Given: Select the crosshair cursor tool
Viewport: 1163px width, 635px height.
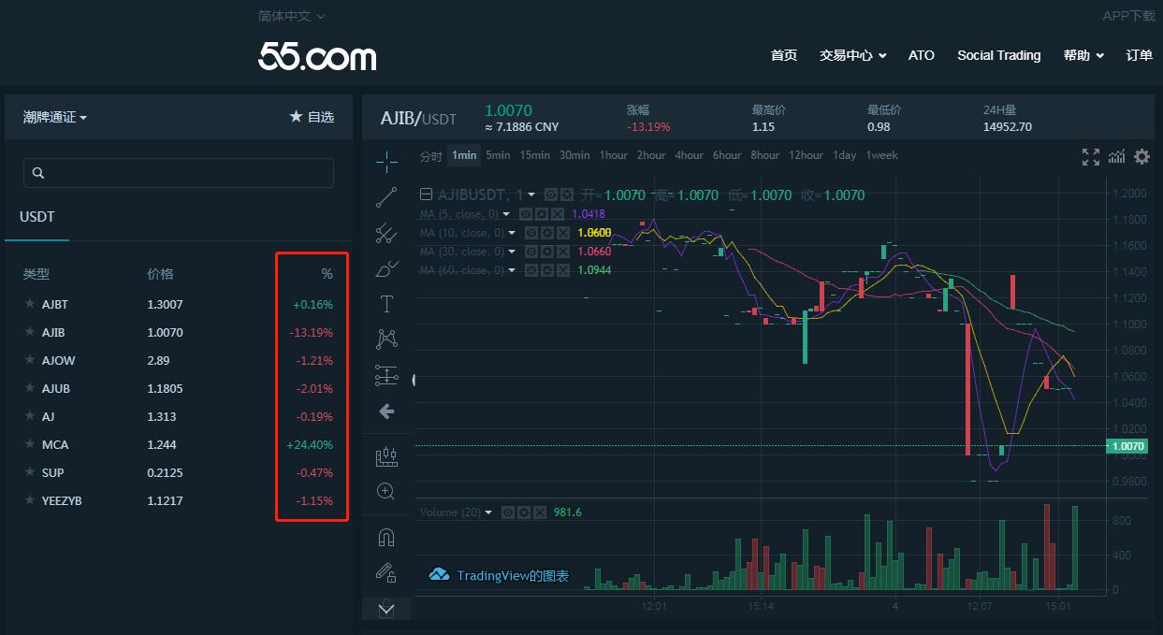Looking at the screenshot, I should tap(385, 161).
